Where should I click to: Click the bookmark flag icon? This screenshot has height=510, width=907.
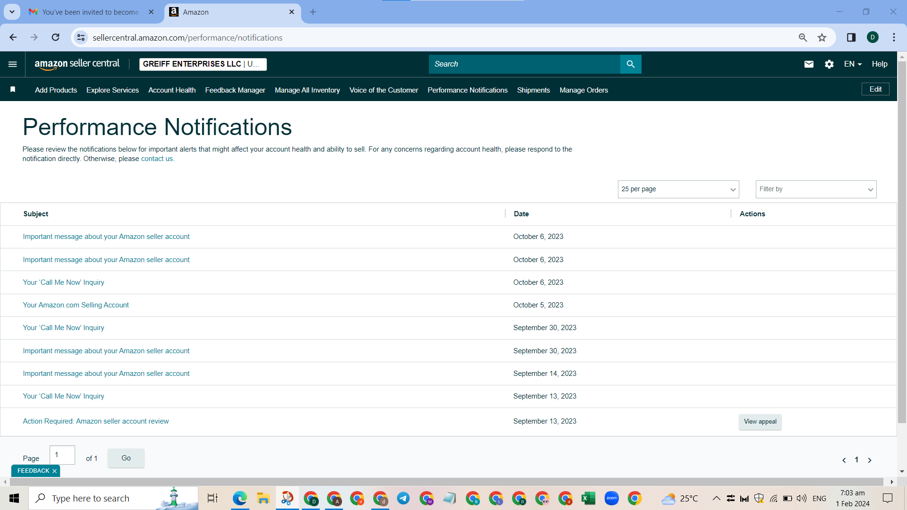[x=13, y=90]
